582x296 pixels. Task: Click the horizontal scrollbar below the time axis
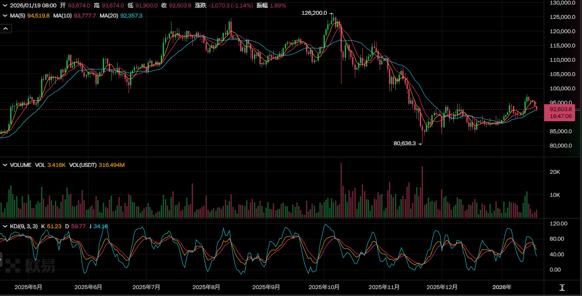pyautogui.click(x=272, y=294)
